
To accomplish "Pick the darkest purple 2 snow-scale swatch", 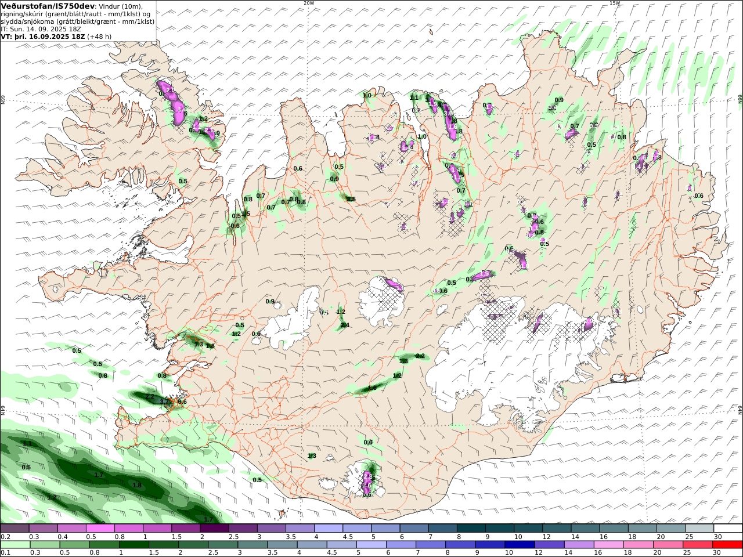I will coord(214,529).
